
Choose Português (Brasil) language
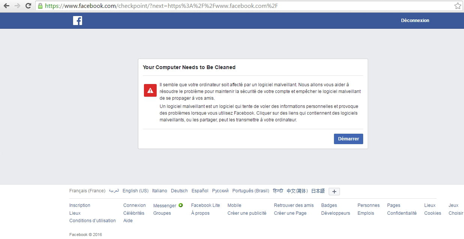point(251,191)
